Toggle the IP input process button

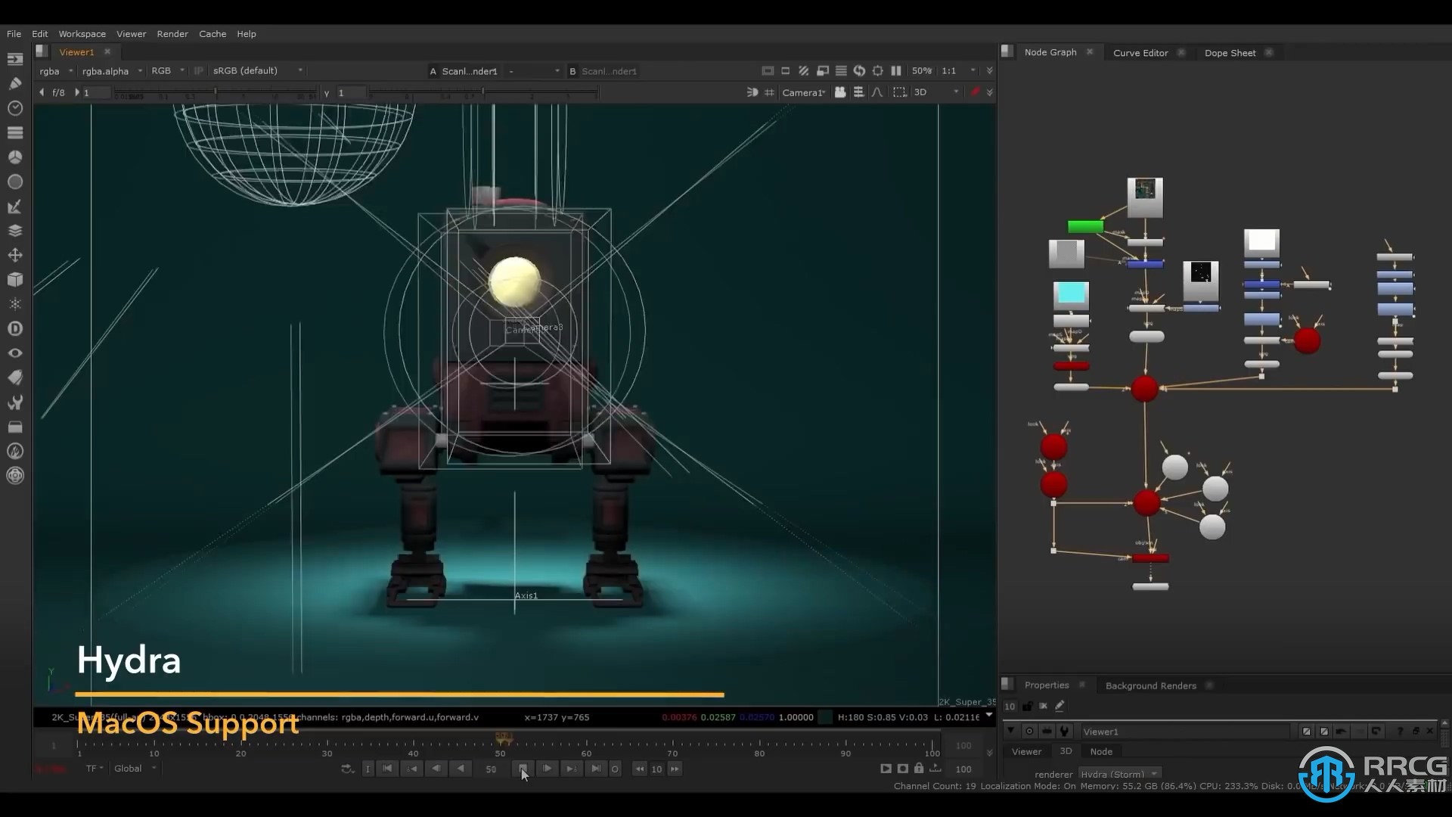pos(198,70)
